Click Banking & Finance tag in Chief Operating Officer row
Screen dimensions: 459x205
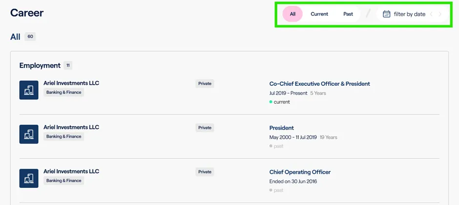pos(64,181)
